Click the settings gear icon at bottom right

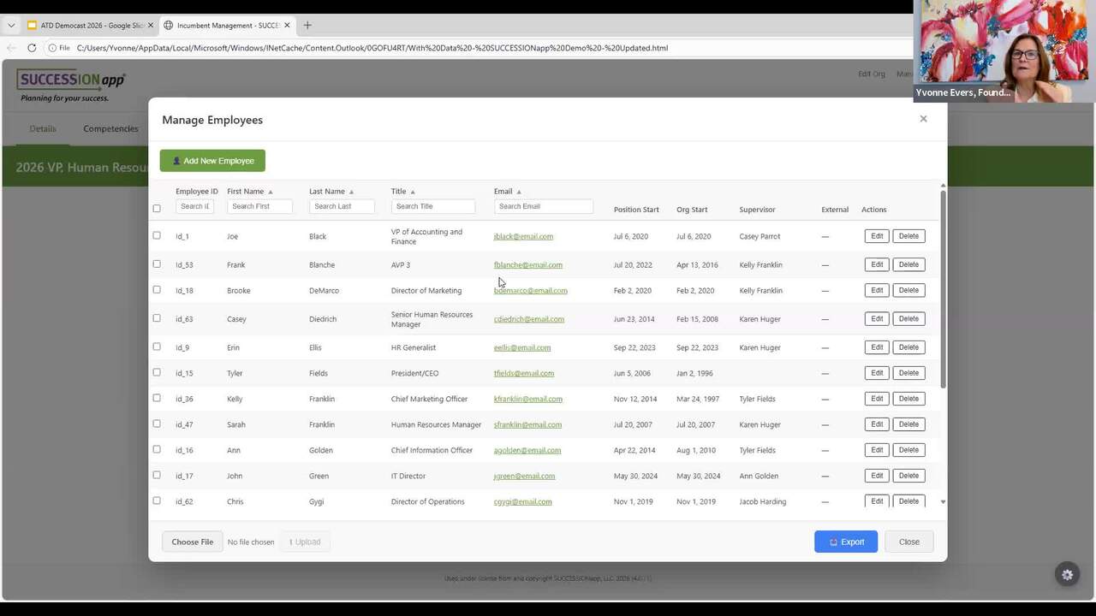tap(1067, 575)
